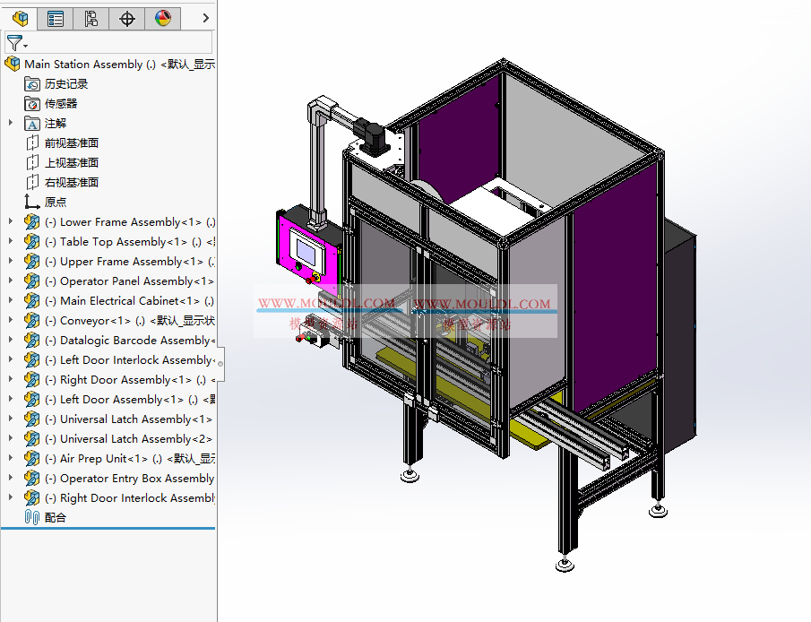
Task: Switch to the PropertyManager tab
Action: click(55, 18)
